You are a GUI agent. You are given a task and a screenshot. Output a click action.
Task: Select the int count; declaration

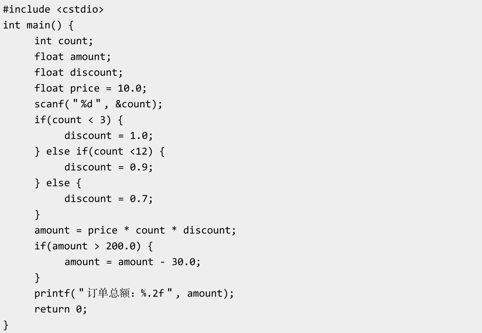pyautogui.click(x=64, y=41)
